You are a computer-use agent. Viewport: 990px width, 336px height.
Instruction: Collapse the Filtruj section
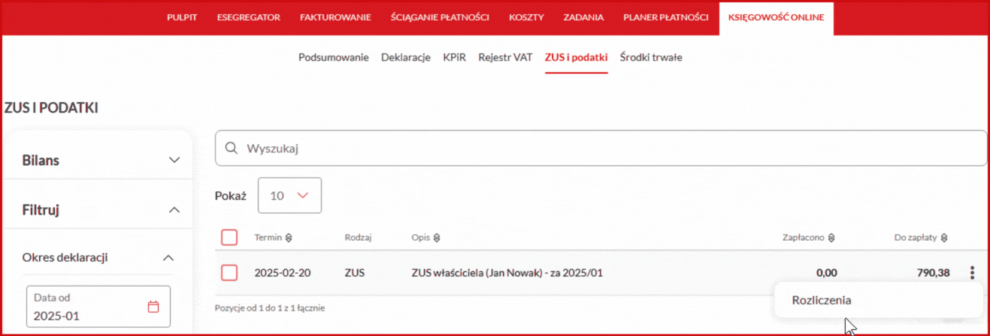click(174, 210)
